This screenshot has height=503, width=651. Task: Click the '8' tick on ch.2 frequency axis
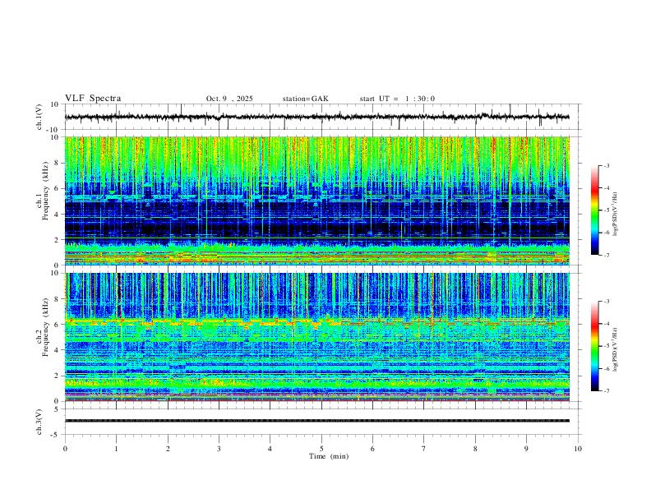click(58, 299)
